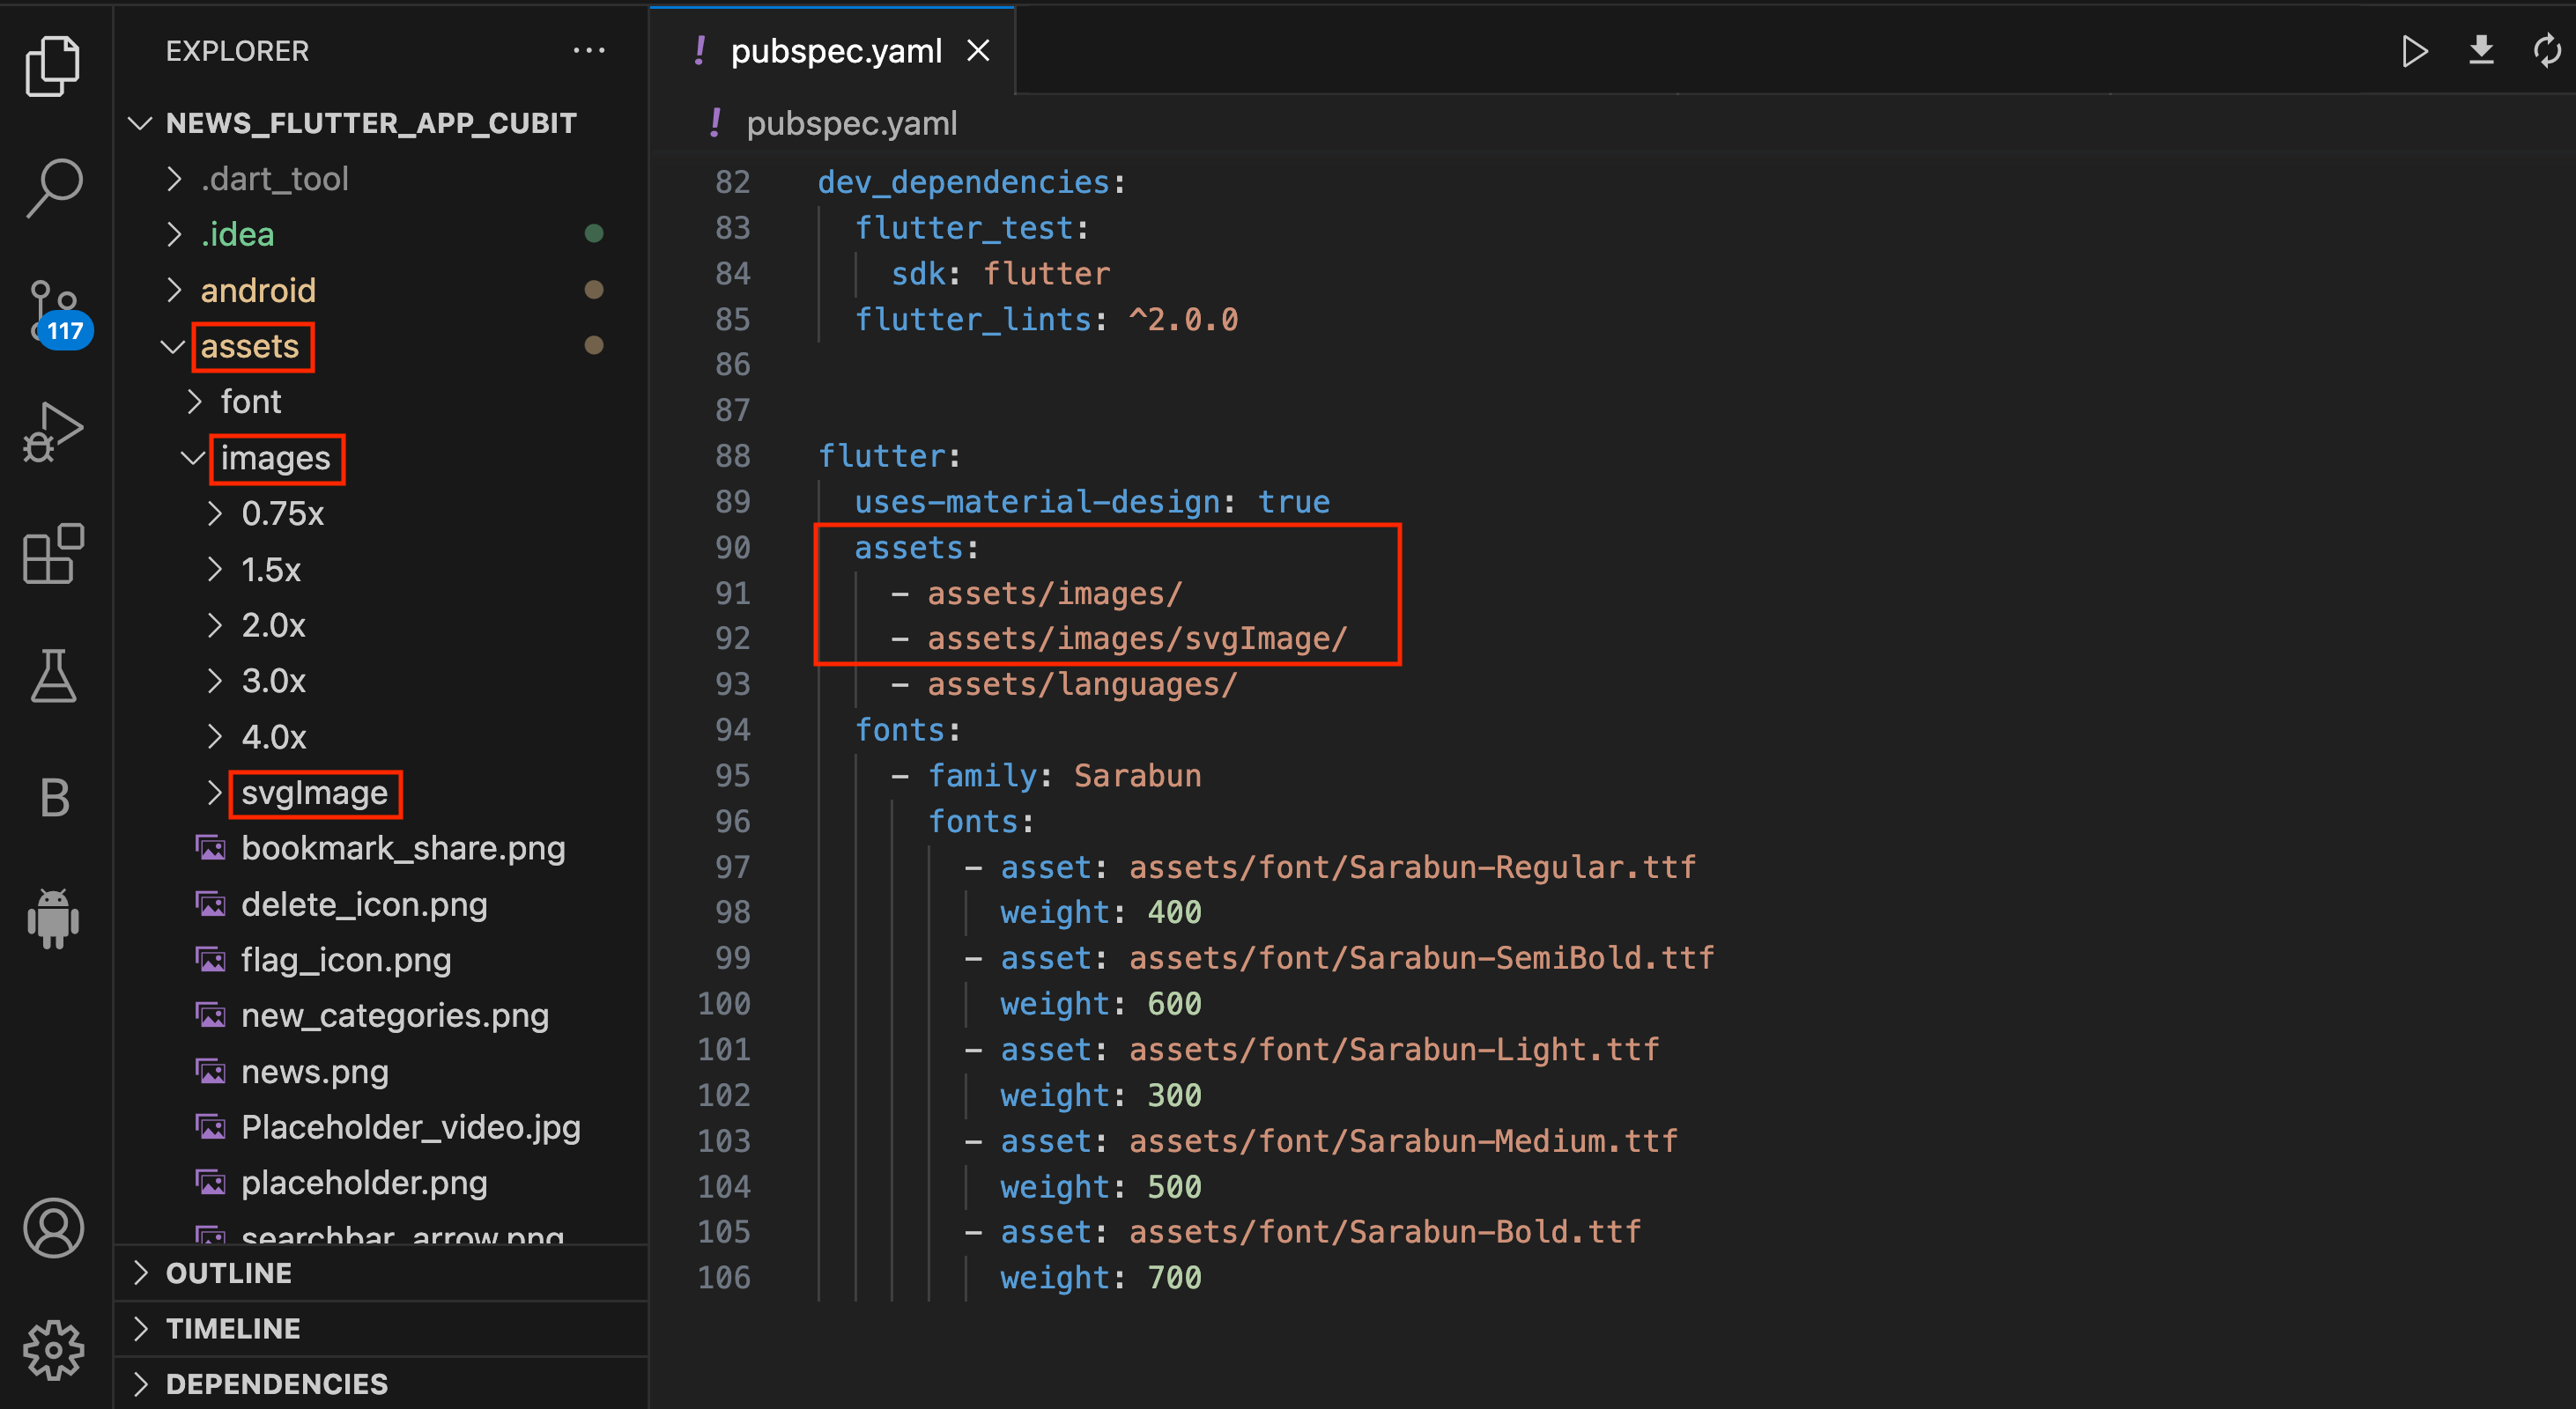This screenshot has height=1409, width=2576.
Task: Click the Android robot icon in activity bar
Action: (54, 918)
